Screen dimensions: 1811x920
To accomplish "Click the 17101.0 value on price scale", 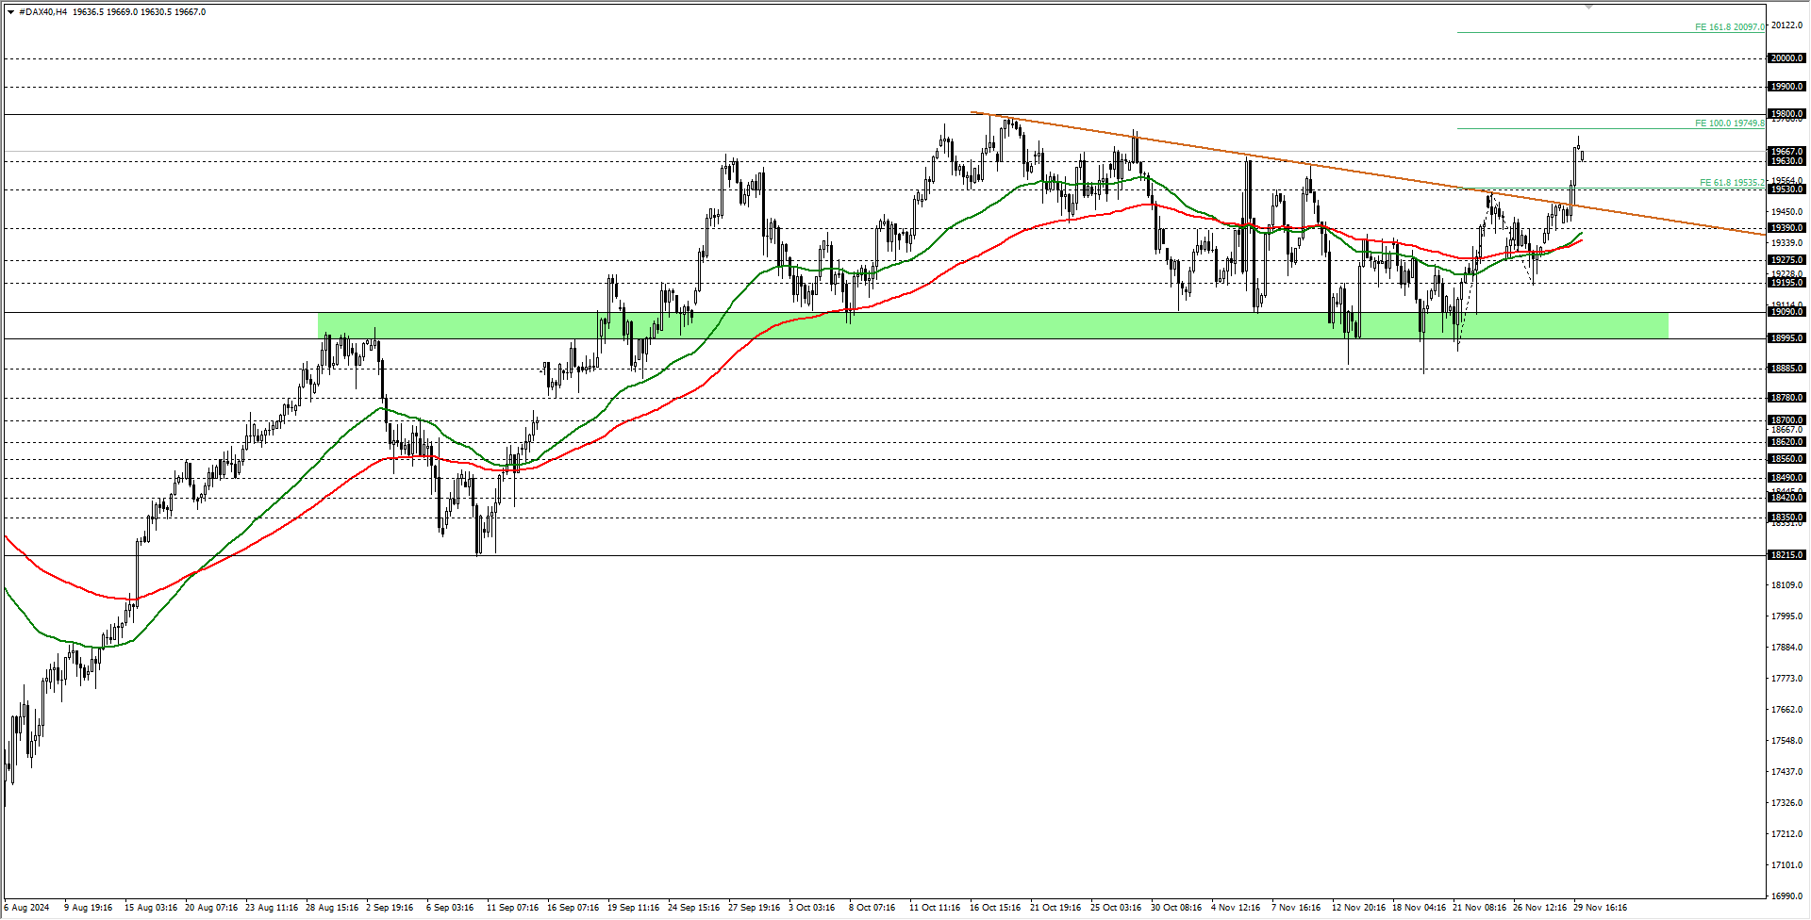I will (1786, 865).
